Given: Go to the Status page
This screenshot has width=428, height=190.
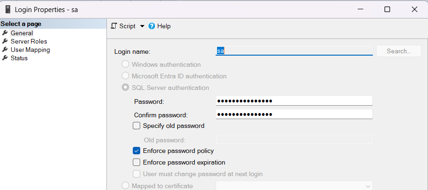Looking at the screenshot, I should coord(19,58).
